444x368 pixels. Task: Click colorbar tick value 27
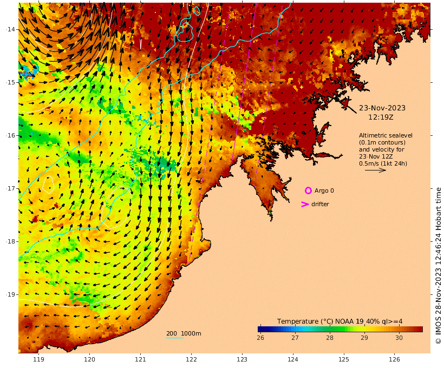[x=295, y=338]
